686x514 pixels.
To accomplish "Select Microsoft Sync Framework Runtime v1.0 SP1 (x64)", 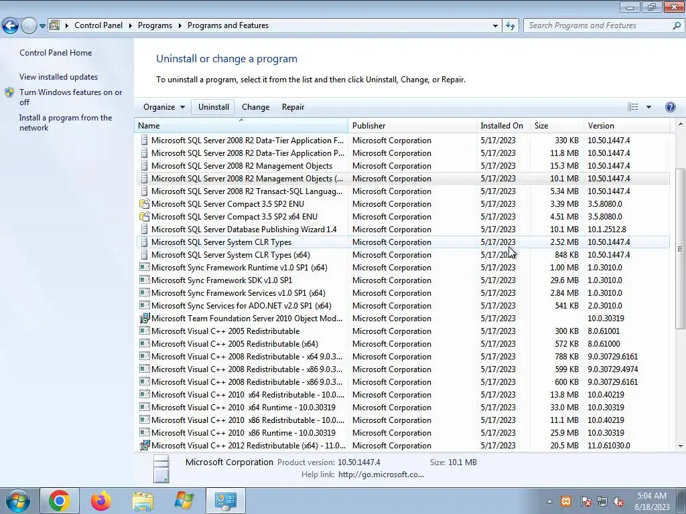I will pyautogui.click(x=403, y=267).
